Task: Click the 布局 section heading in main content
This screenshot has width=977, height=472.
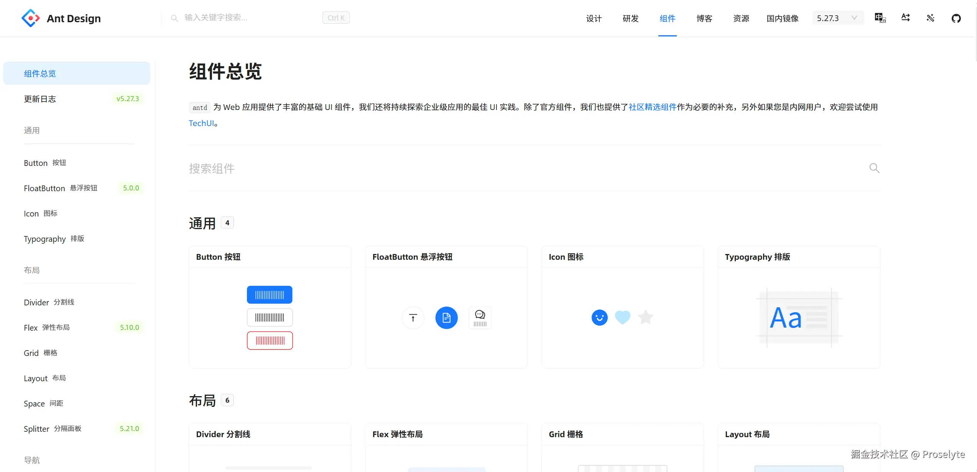Action: [202, 400]
